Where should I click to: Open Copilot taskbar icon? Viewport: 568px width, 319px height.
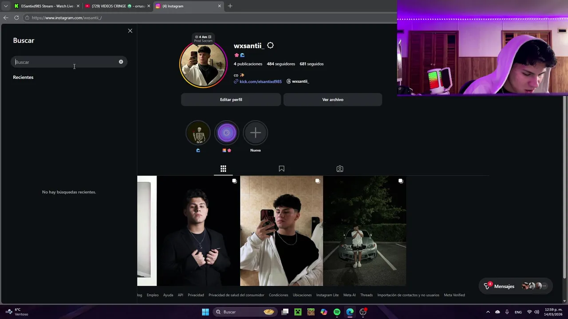click(324, 312)
